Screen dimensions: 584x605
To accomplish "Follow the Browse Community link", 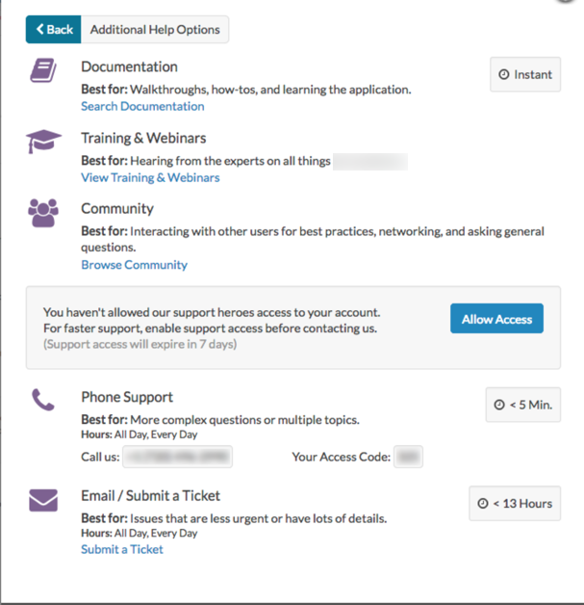I will (134, 264).
